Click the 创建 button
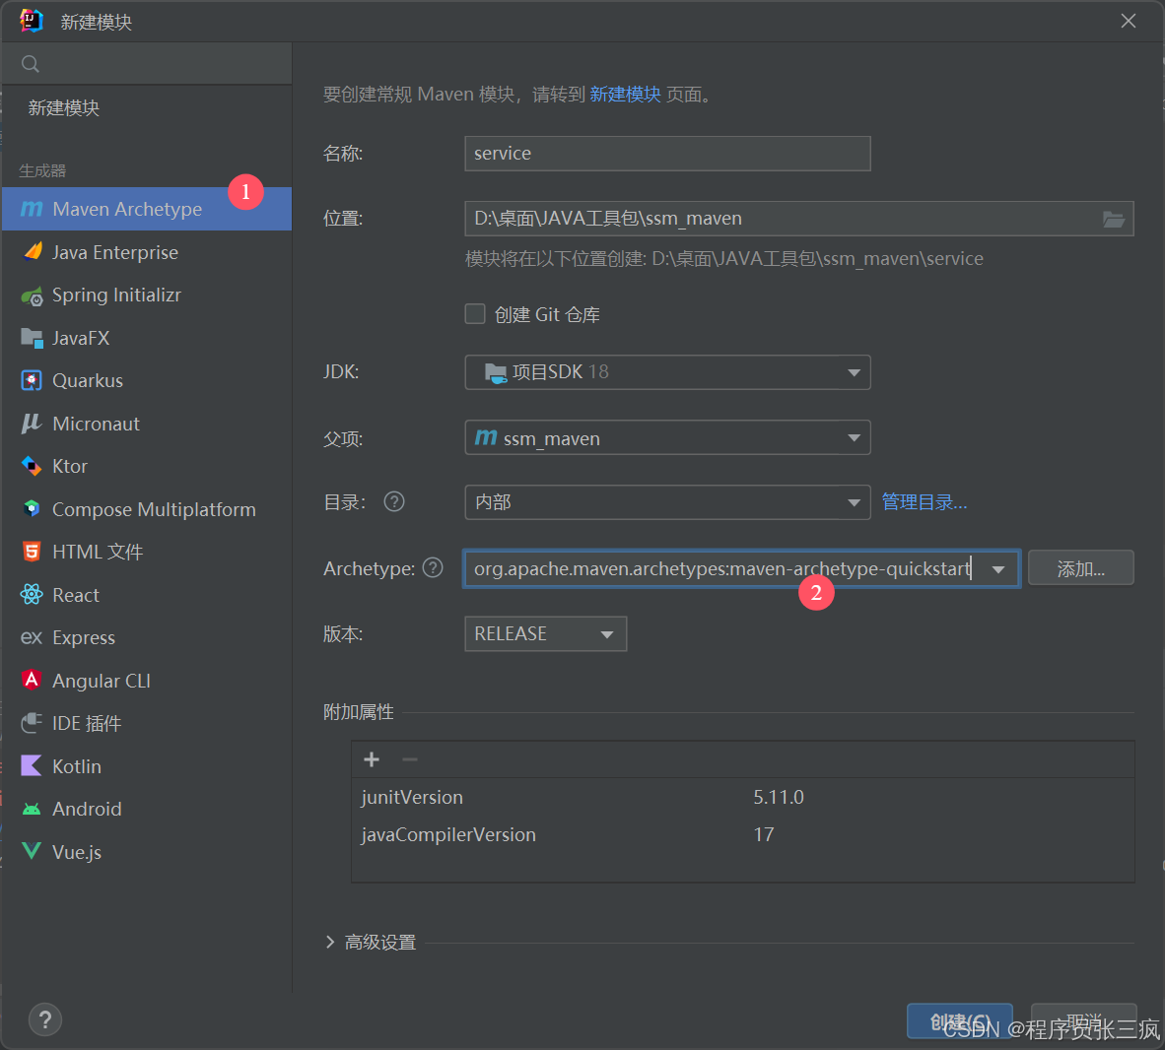1165x1050 pixels. coord(959,1021)
